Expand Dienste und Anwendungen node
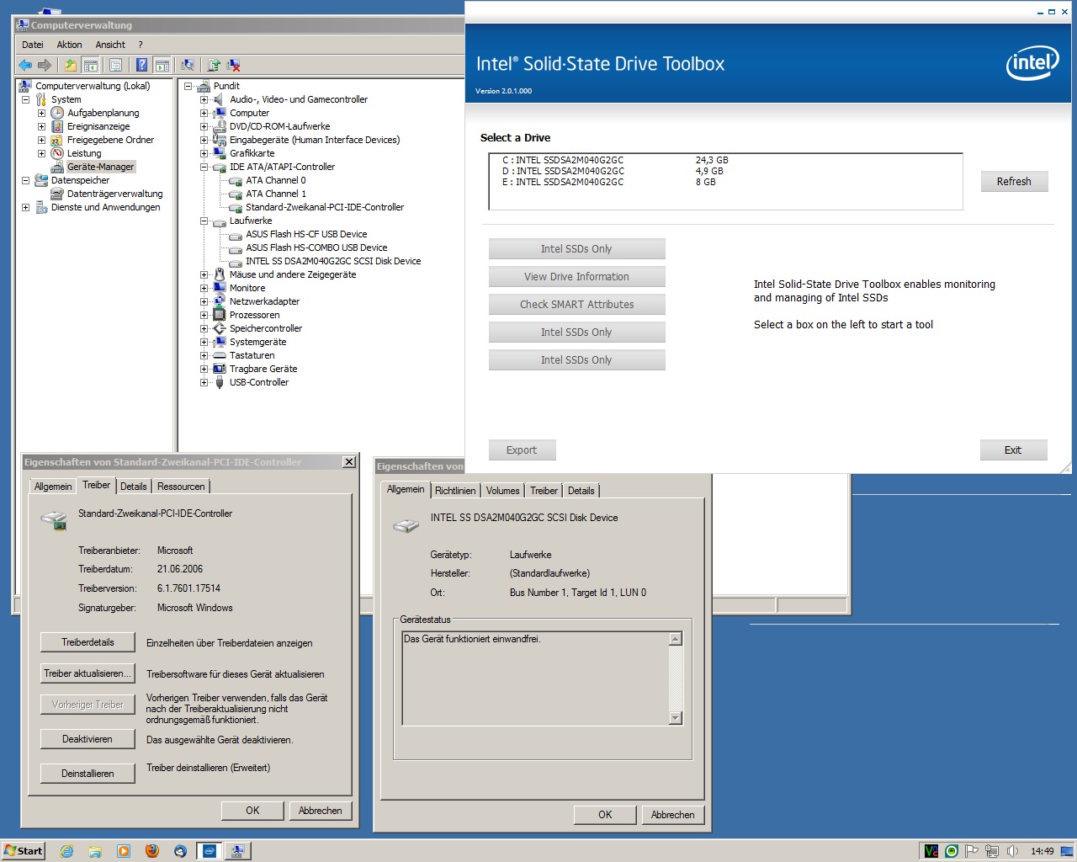Image resolution: width=1077 pixels, height=862 pixels. [25, 207]
